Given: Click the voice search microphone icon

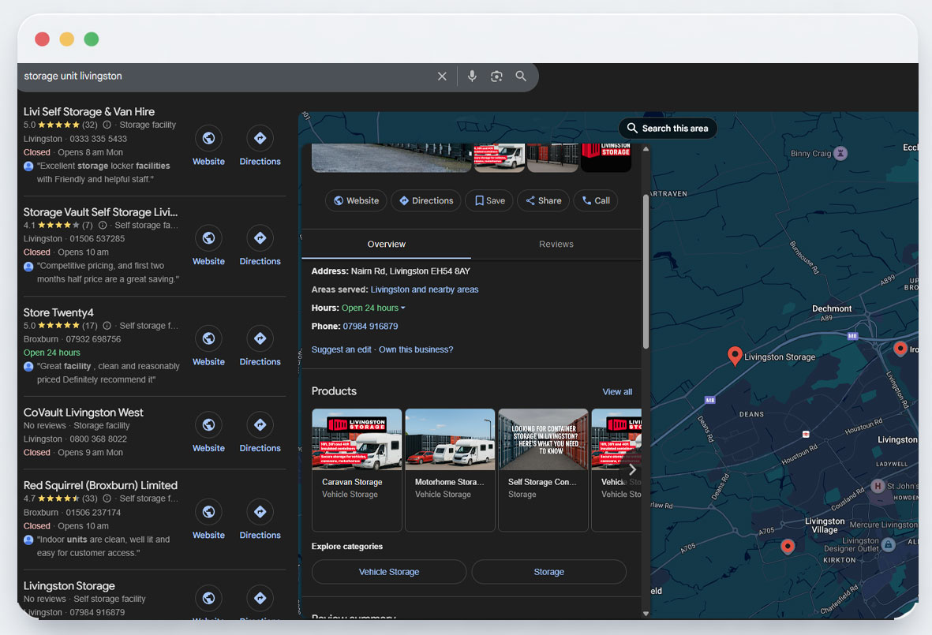Looking at the screenshot, I should coord(472,77).
